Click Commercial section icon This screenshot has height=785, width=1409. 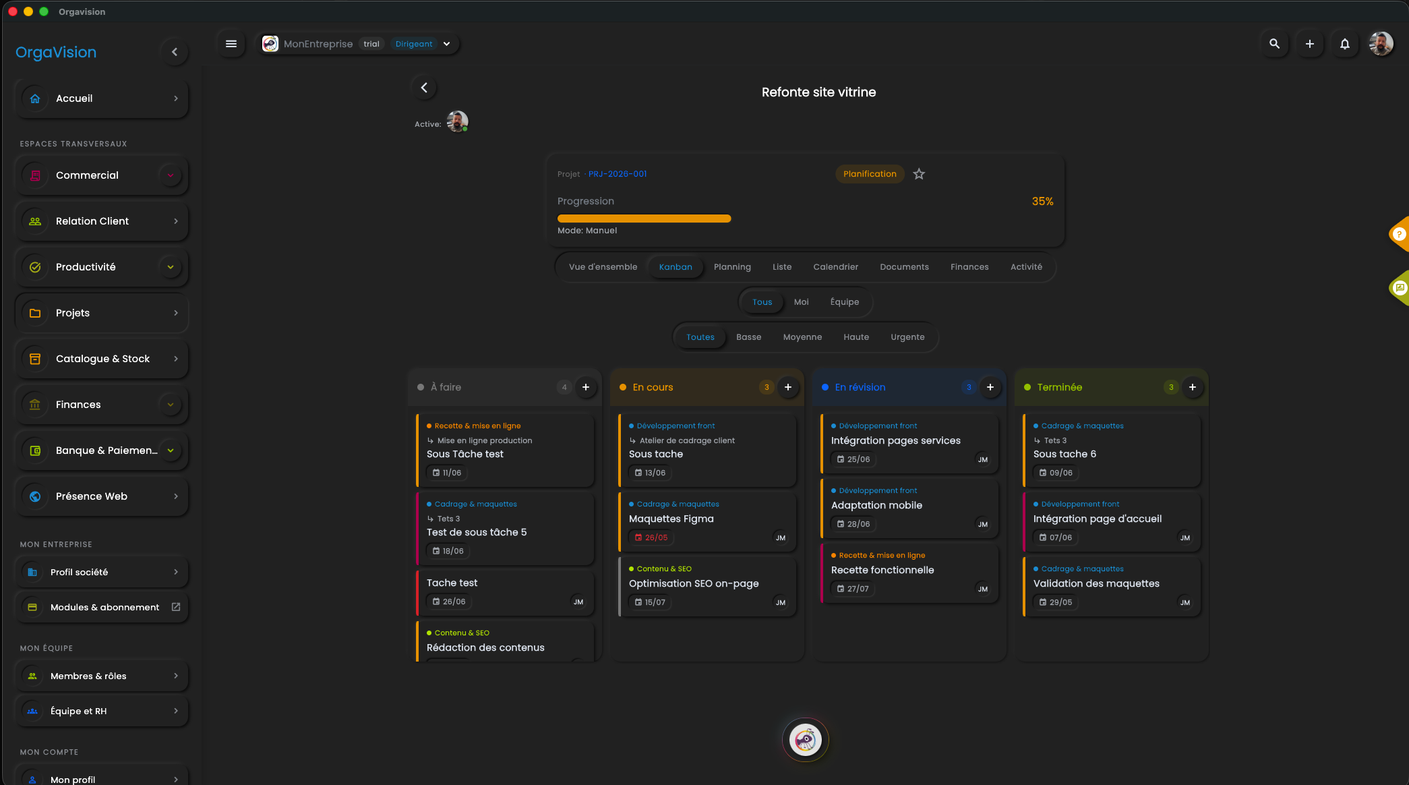(x=35, y=175)
